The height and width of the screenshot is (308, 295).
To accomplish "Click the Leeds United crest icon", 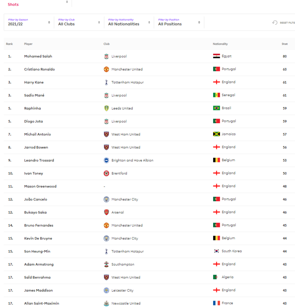I will (x=106, y=108).
